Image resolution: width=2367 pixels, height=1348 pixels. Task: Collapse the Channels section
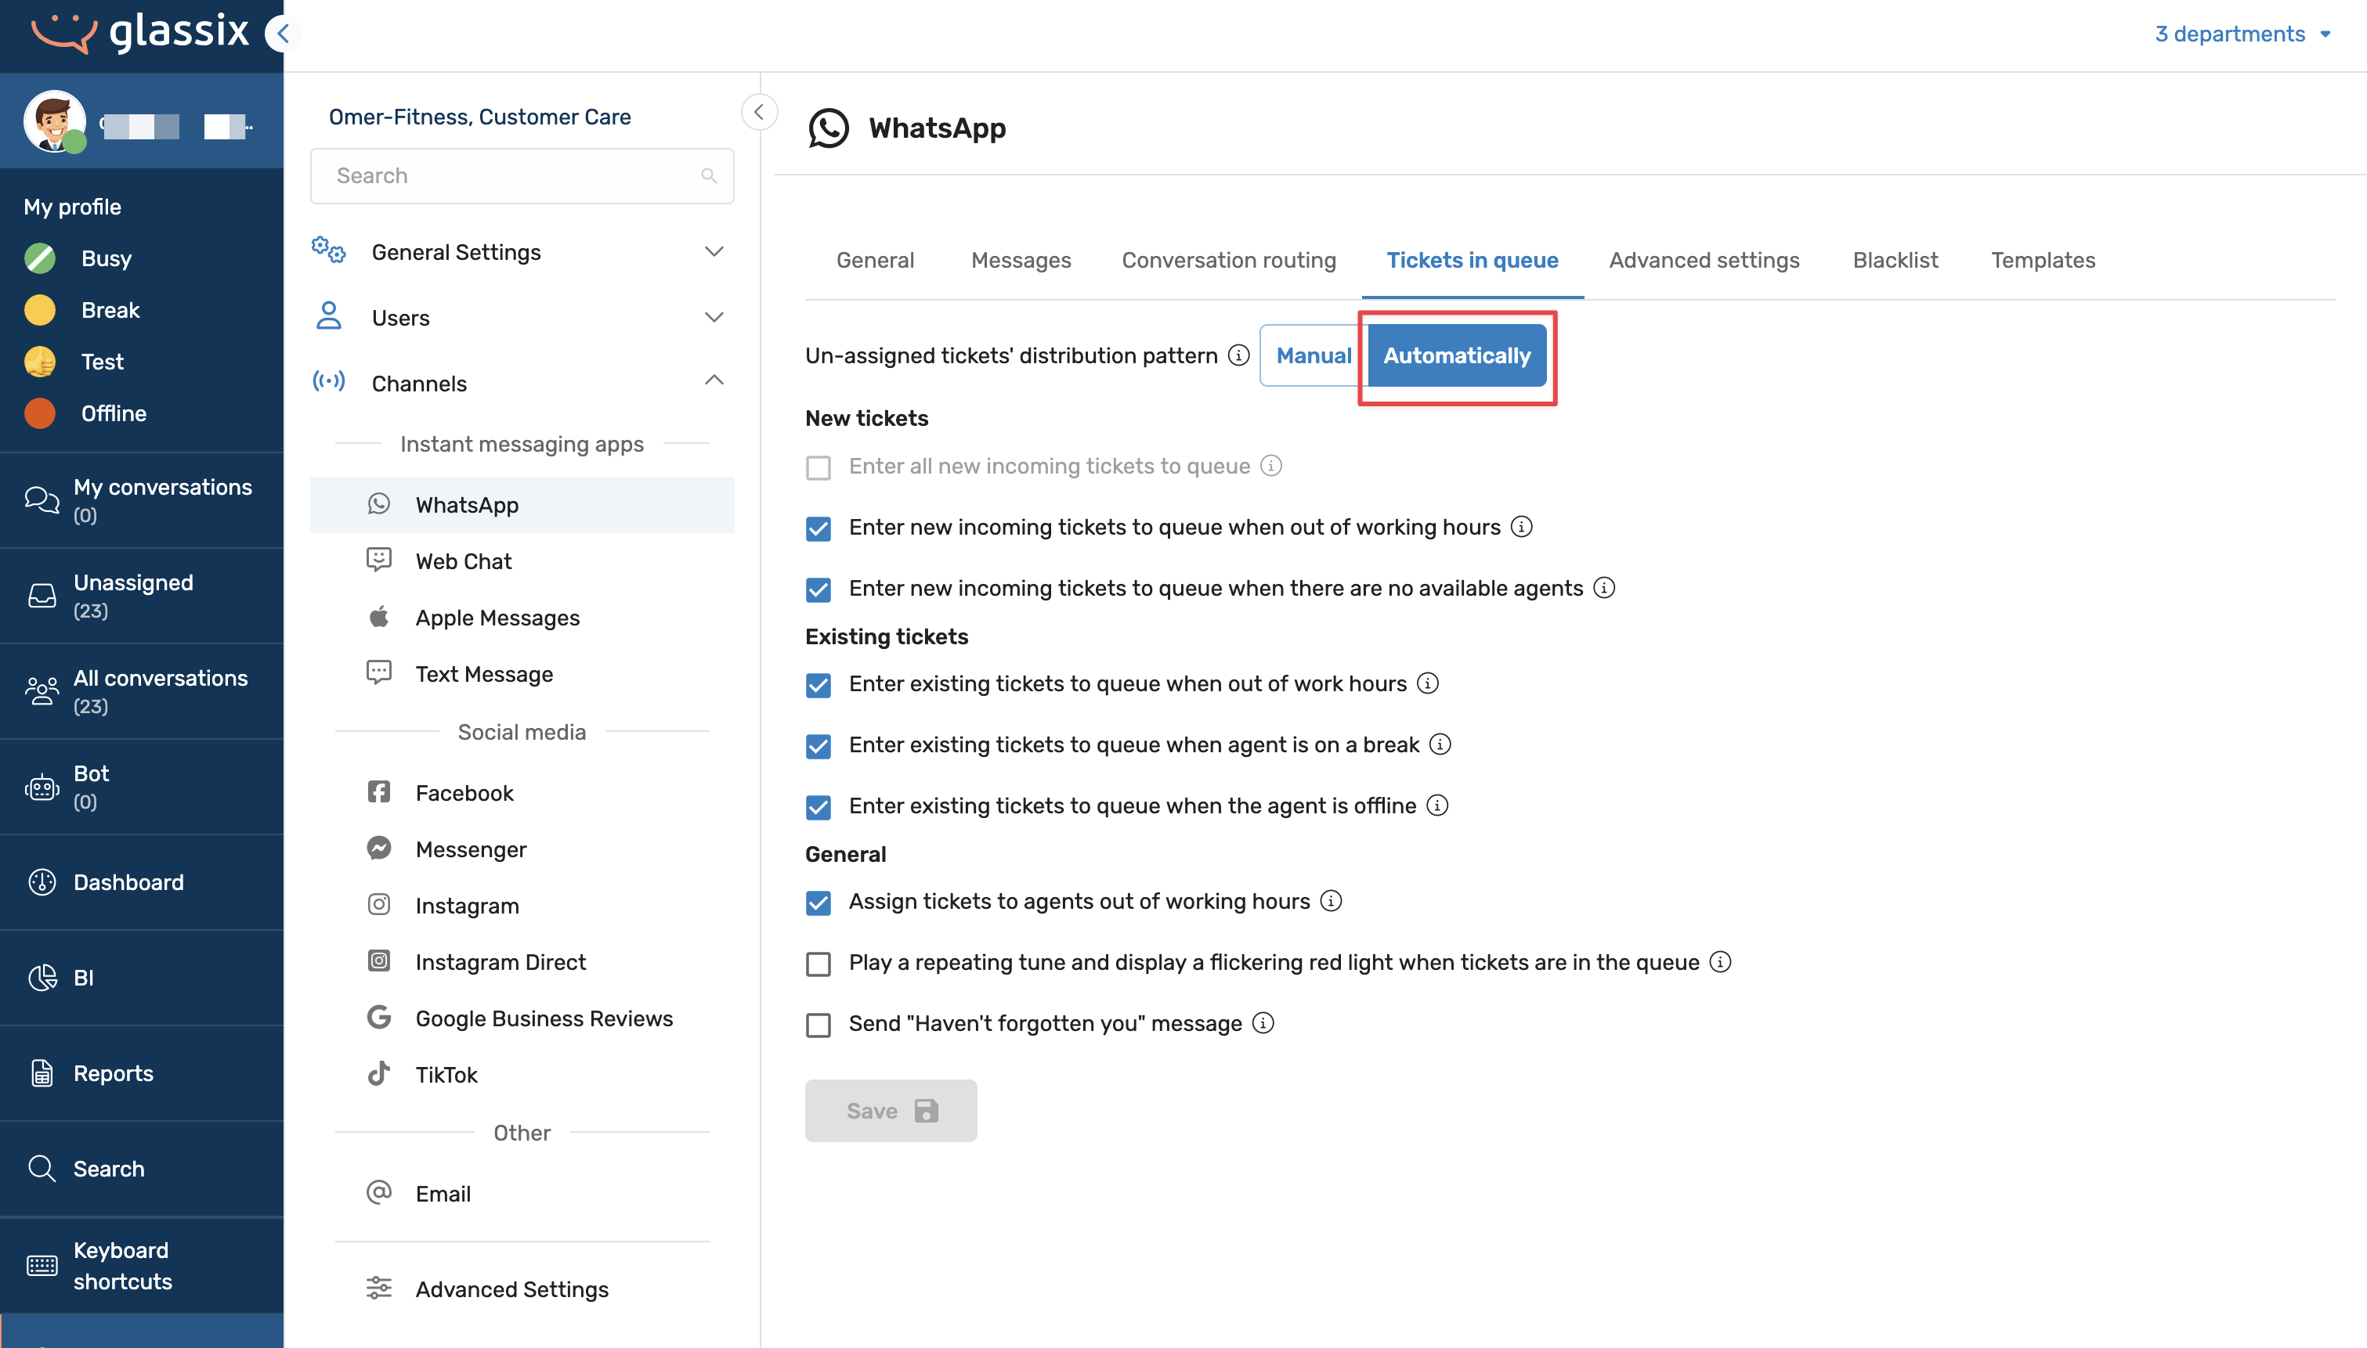(x=713, y=381)
